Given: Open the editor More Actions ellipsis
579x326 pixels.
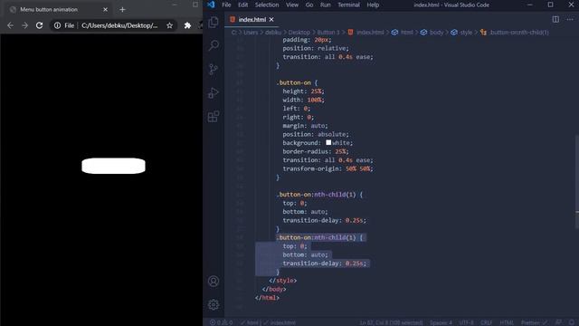Looking at the screenshot, I should coord(570,19).
